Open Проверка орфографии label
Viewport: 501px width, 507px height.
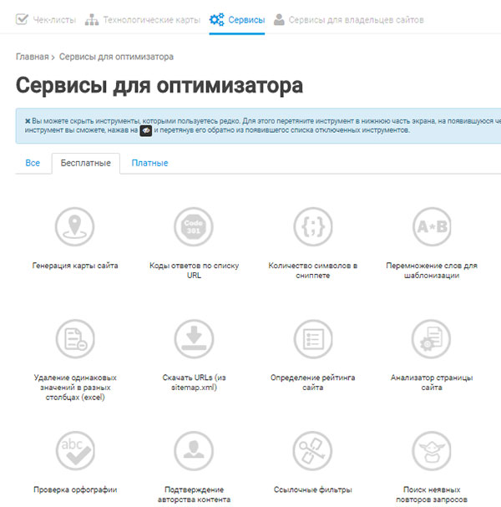click(75, 489)
